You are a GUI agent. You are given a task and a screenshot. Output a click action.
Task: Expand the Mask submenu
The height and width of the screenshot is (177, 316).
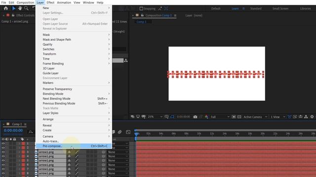coord(74,35)
